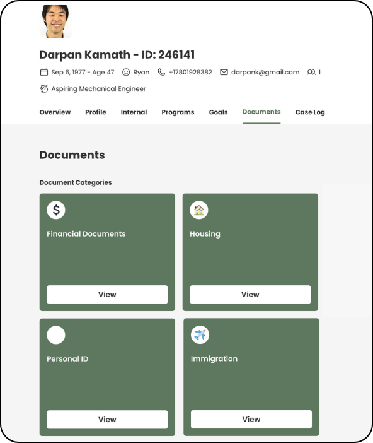Click the blank circle icon on Personal ID
The height and width of the screenshot is (443, 373).
point(56,335)
